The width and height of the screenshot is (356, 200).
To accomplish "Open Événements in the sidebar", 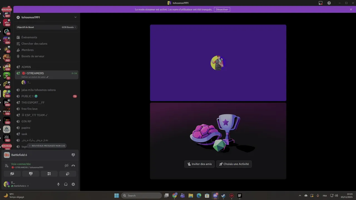I will pos(47,37).
